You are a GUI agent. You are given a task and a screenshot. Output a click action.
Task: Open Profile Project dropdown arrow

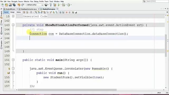pos(71,5)
